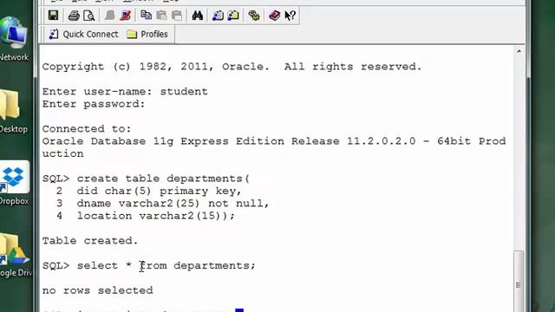Click the Quick Connect button

tap(83, 35)
